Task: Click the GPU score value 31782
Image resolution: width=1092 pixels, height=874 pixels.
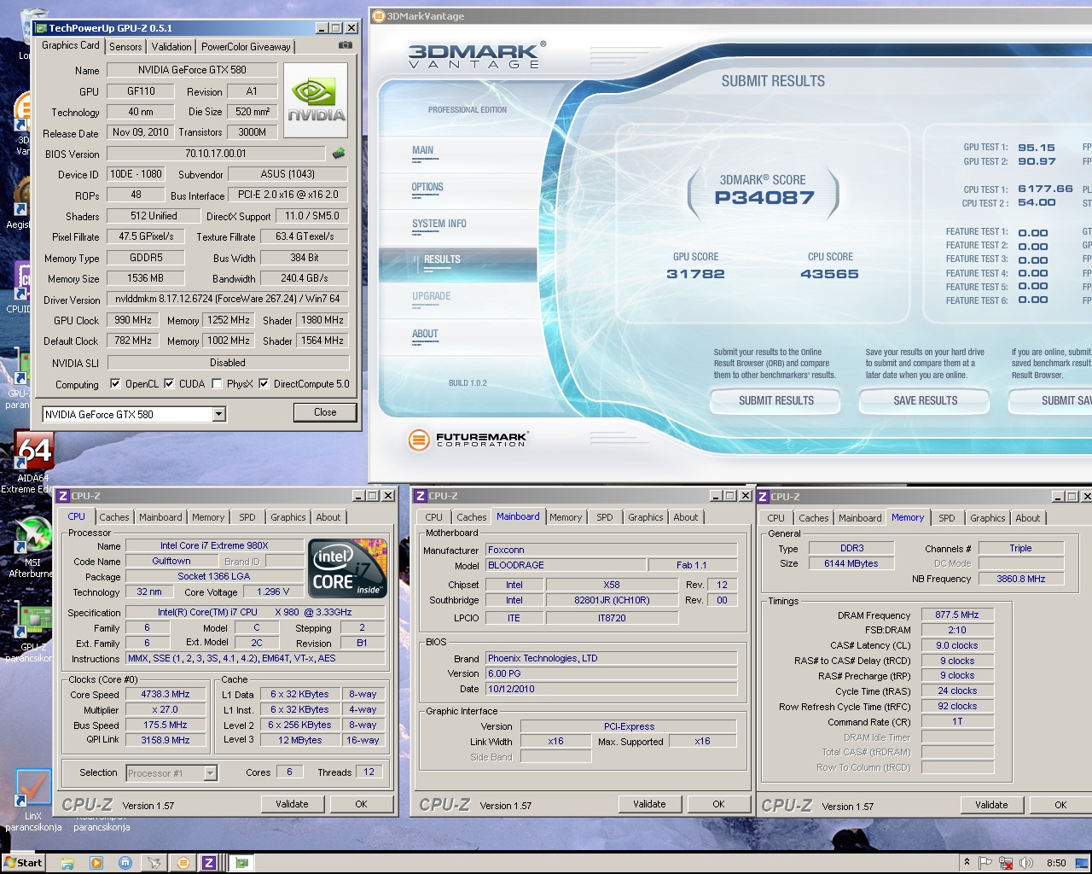Action: click(695, 274)
